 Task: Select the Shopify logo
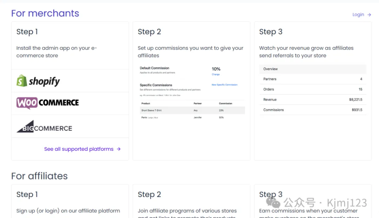coord(38,81)
